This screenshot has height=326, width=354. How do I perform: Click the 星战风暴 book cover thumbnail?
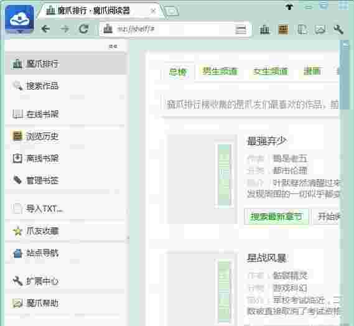(202, 289)
